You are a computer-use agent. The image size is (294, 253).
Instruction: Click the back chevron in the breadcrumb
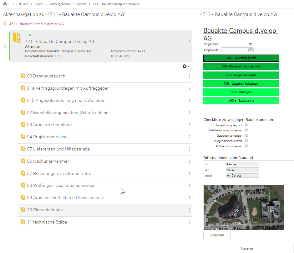pos(13,4)
